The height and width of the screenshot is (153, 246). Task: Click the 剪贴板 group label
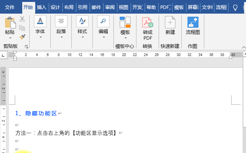(11, 46)
